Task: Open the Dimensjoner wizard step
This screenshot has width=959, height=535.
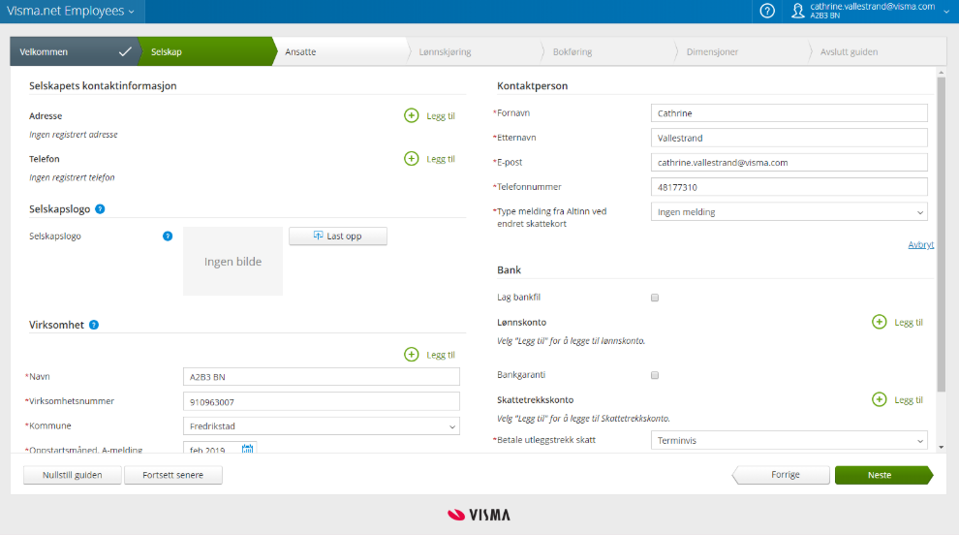Action: (712, 52)
